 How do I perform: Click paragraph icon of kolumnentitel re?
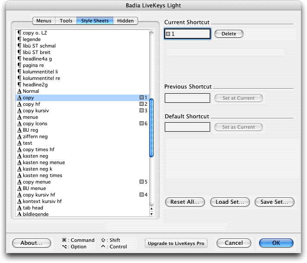(x=19, y=78)
